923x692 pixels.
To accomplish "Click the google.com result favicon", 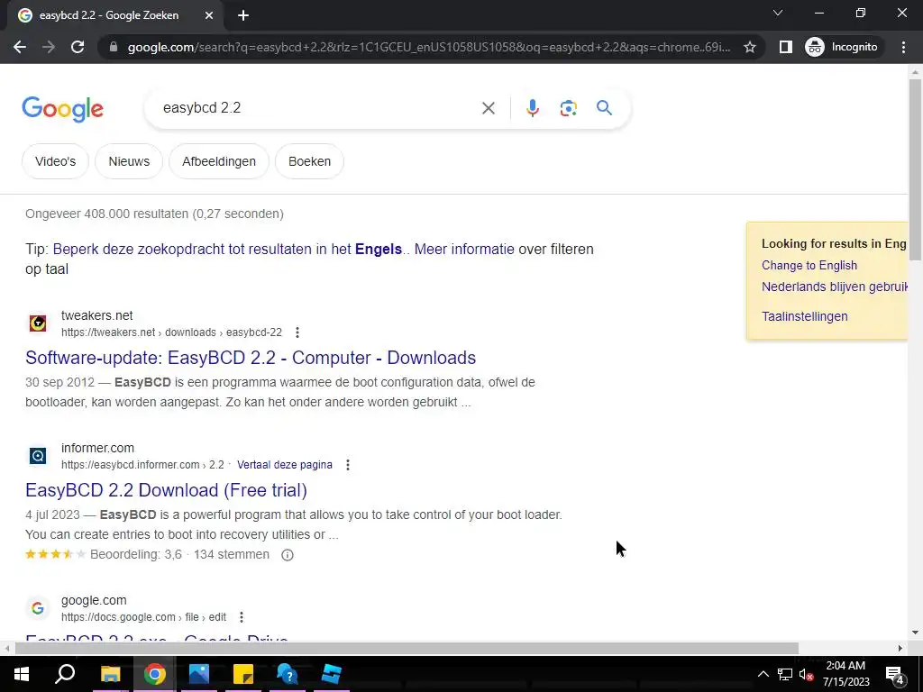I will pos(38,608).
